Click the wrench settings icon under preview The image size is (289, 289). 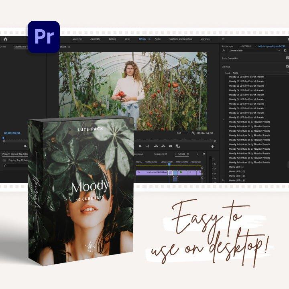tap(193, 133)
